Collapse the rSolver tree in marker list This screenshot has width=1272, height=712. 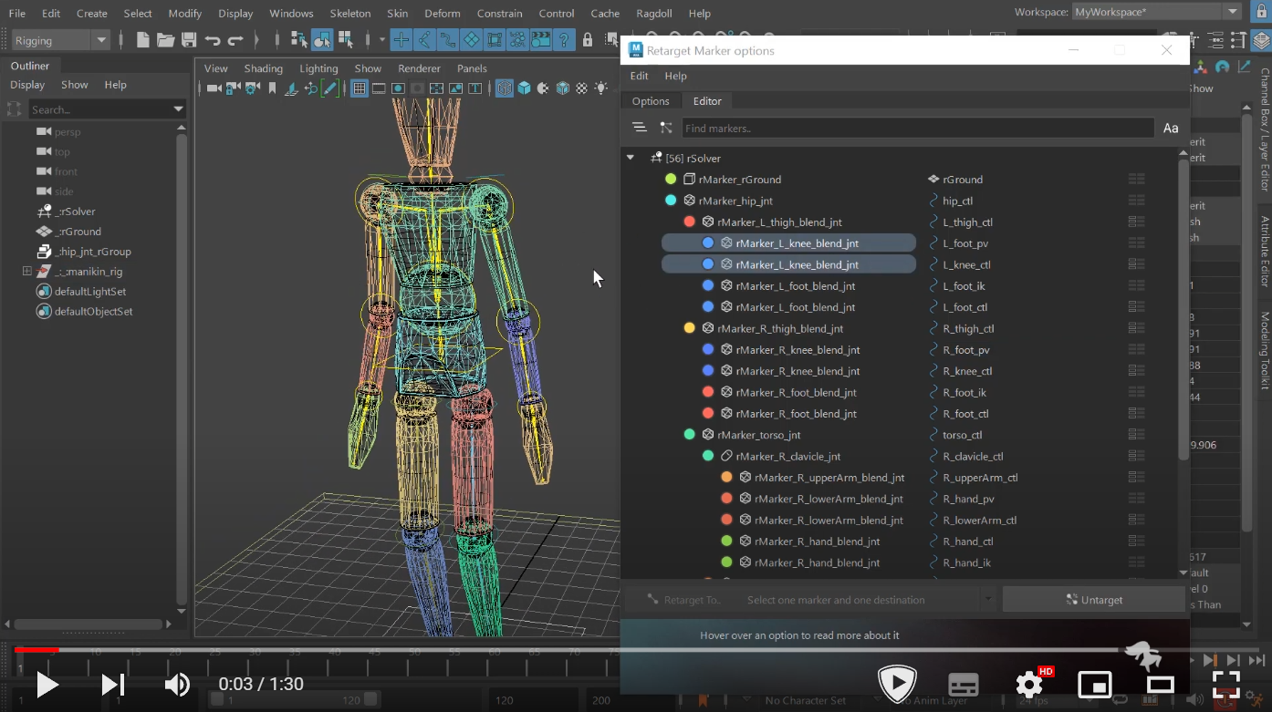(x=630, y=158)
